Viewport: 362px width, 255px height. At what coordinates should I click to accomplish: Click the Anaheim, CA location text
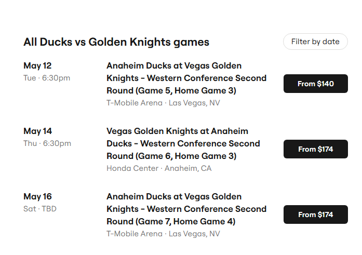point(188,168)
